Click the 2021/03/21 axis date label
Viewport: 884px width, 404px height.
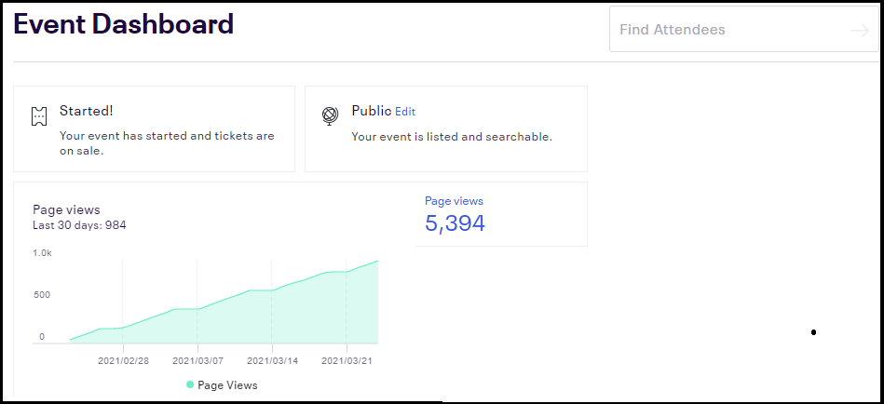347,360
